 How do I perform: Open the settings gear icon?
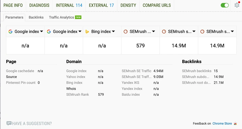tap(237, 5)
